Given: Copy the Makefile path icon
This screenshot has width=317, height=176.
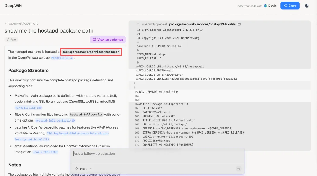Looking at the screenshot, I should pyautogui.click(x=239, y=24).
